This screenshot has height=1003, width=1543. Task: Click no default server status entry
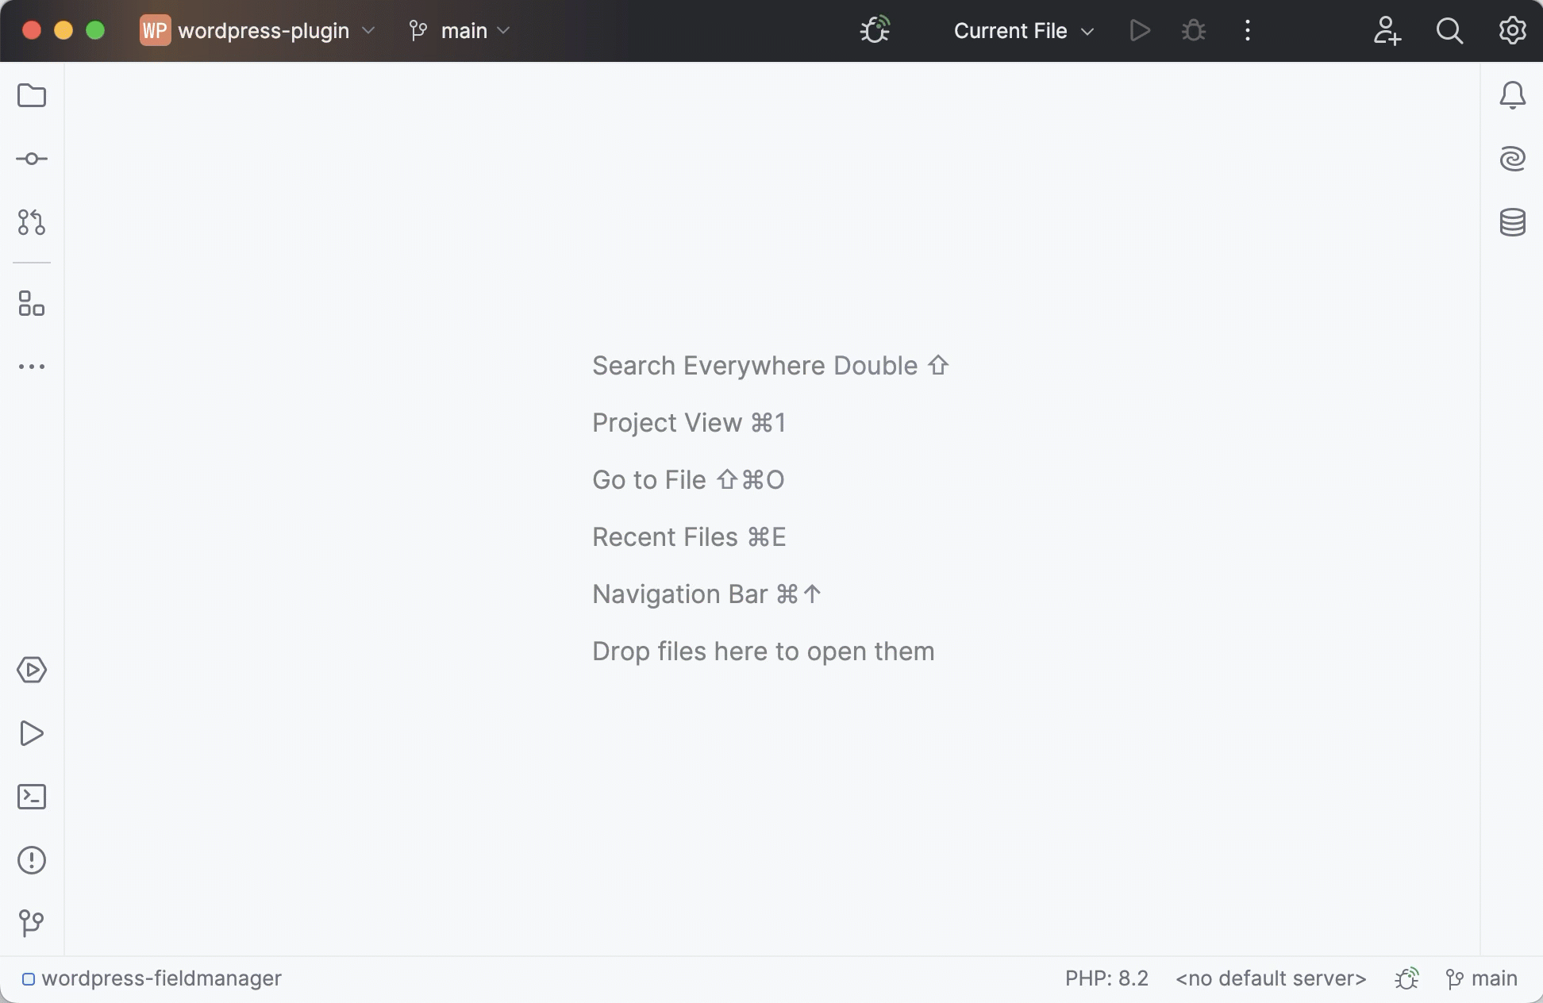coord(1270,978)
